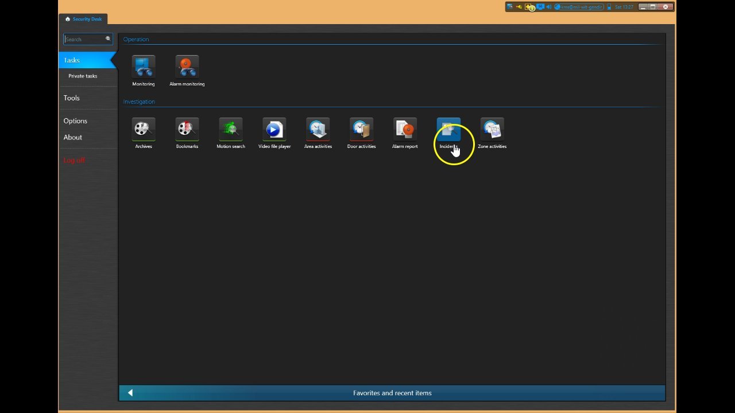Minimize the Security Desk window
This screenshot has width=735, height=413.
click(x=643, y=7)
